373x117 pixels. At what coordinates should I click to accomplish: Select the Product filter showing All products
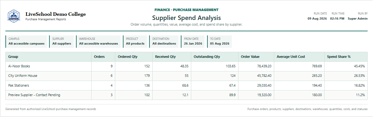[x=135, y=41]
